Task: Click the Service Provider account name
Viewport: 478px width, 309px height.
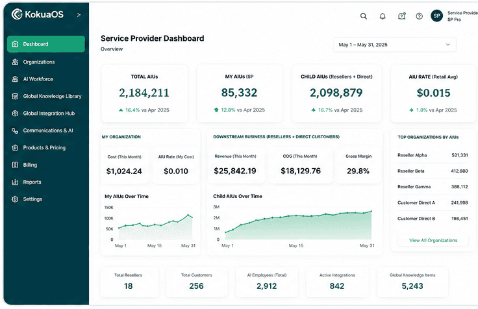Action: coord(462,13)
